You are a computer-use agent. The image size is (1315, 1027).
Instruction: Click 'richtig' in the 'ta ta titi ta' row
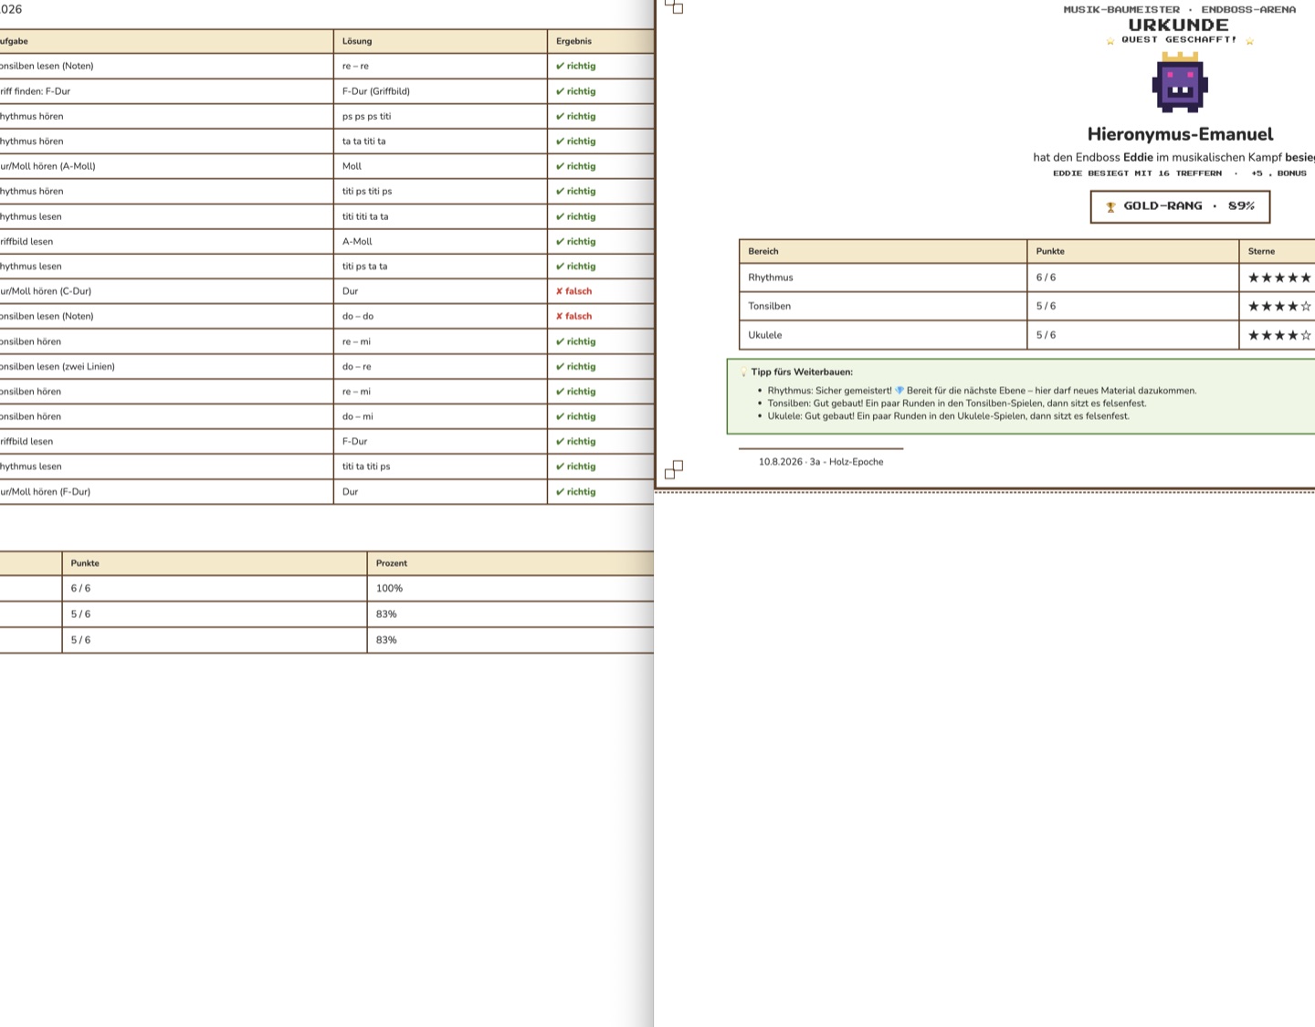tap(576, 141)
